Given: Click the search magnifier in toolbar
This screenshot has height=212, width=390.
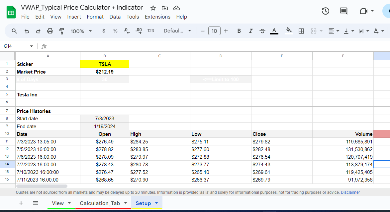Looking at the screenshot, I should pos(14,31).
